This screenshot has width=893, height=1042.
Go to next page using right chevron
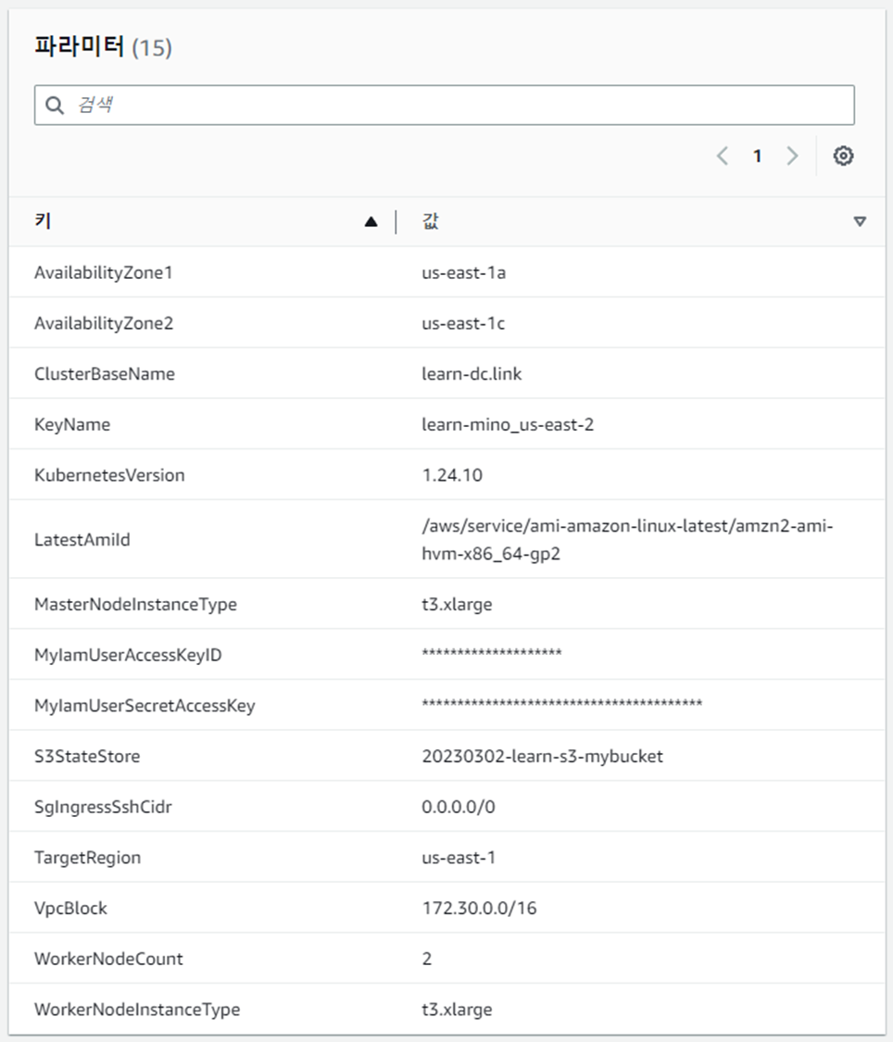[792, 156]
